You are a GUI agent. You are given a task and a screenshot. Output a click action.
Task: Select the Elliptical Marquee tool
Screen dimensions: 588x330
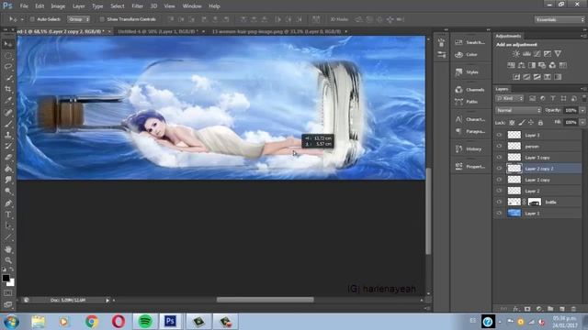pos(8,56)
